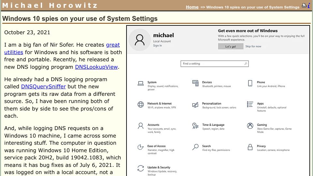This screenshot has width=313, height=176.
Task: Click the Privacy padlock icon
Action: click(x=250, y=147)
